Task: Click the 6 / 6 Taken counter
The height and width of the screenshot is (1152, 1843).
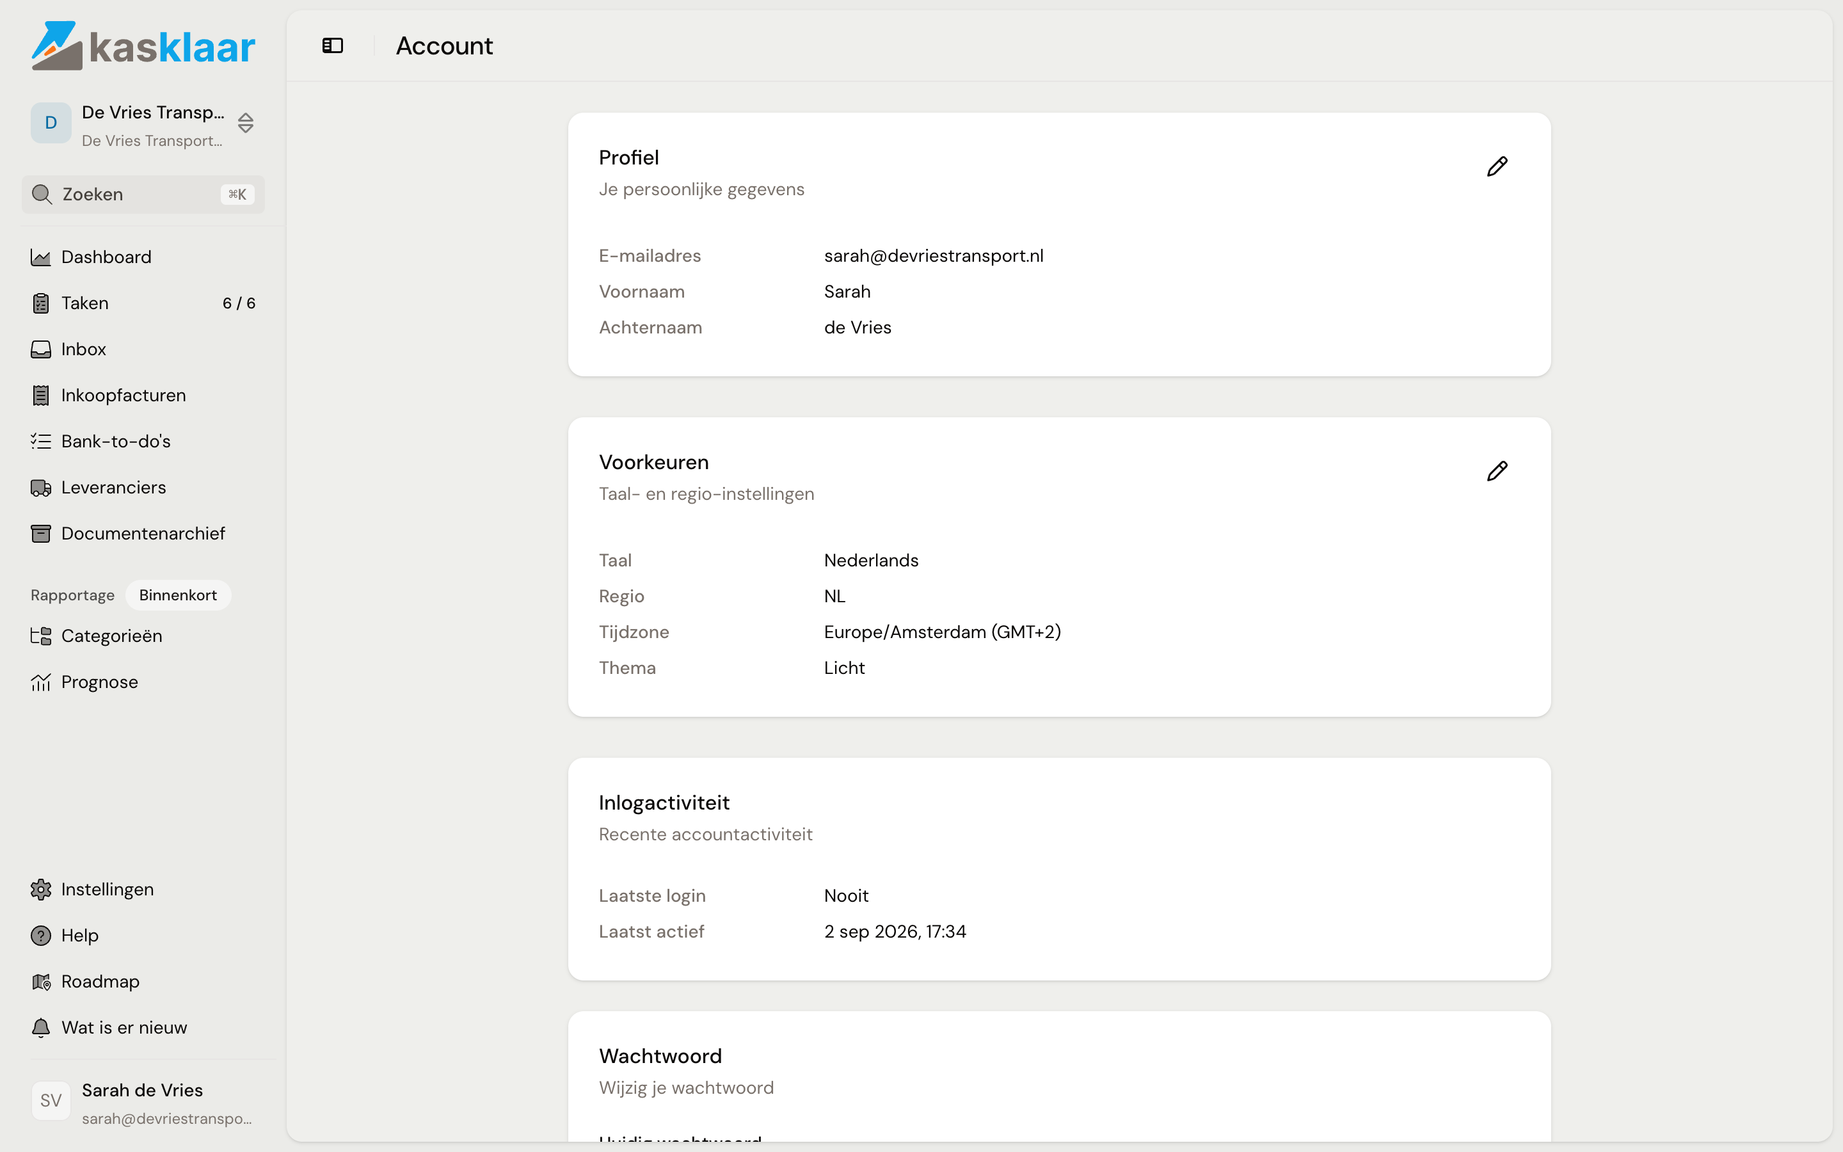Action: [x=239, y=303]
